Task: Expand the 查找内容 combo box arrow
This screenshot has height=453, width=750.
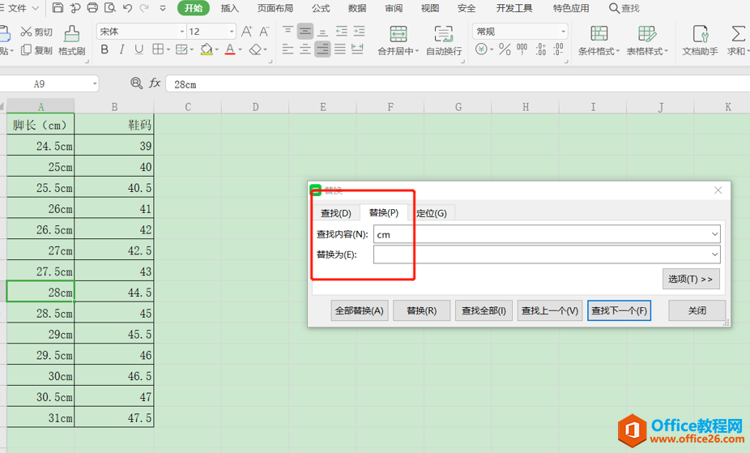Action: click(x=714, y=234)
